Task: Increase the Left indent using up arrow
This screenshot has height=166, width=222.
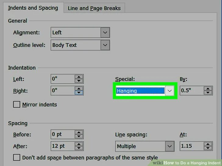Action: (79, 77)
